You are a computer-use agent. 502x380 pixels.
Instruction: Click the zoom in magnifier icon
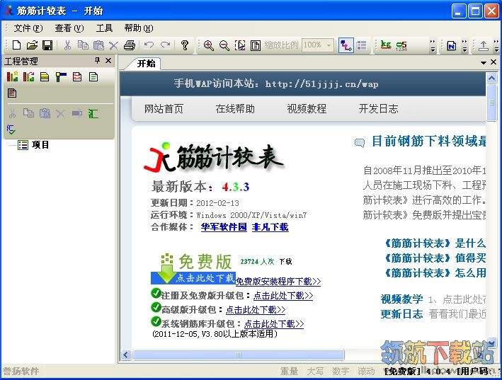[209, 45]
